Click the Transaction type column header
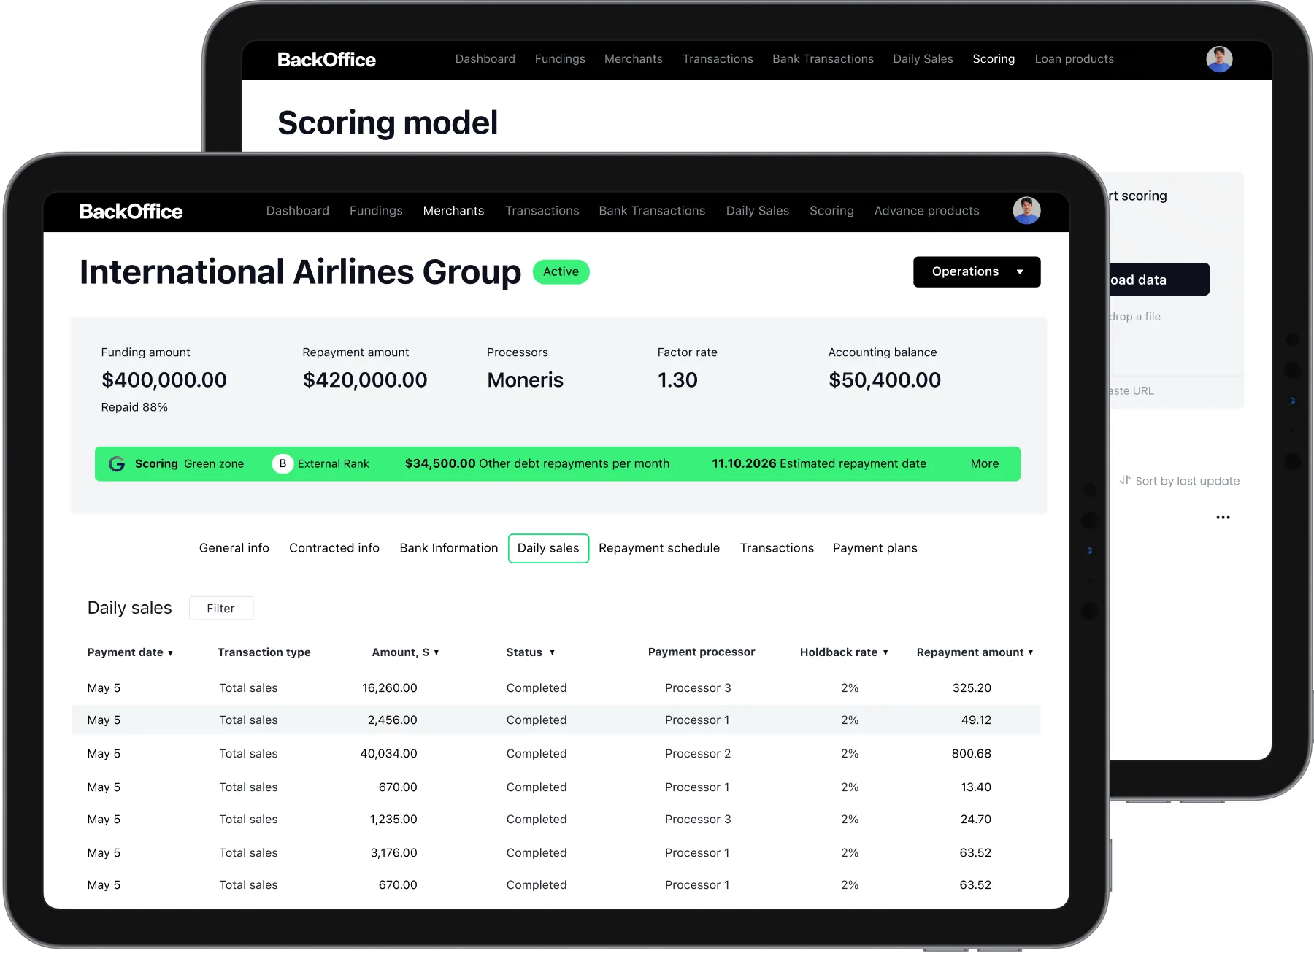 tap(264, 652)
